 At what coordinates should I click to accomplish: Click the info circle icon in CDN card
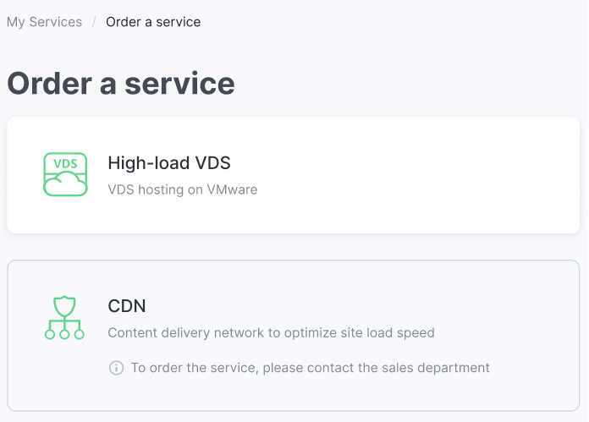[116, 368]
